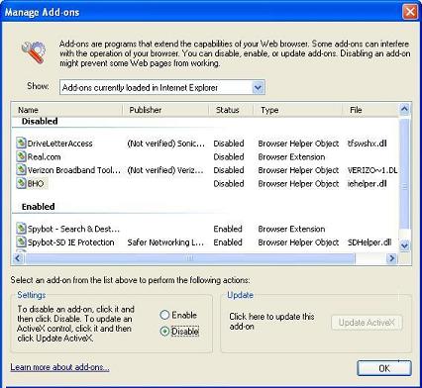Click the BHO add-on icon

[21, 183]
